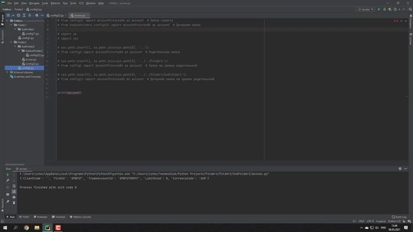
Task: Go to previous highlighted error arrow
Action: pos(401,21)
